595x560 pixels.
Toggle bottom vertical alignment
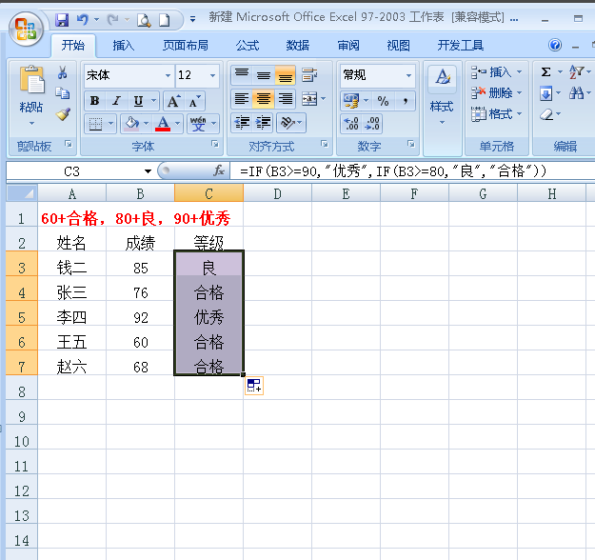pos(286,74)
